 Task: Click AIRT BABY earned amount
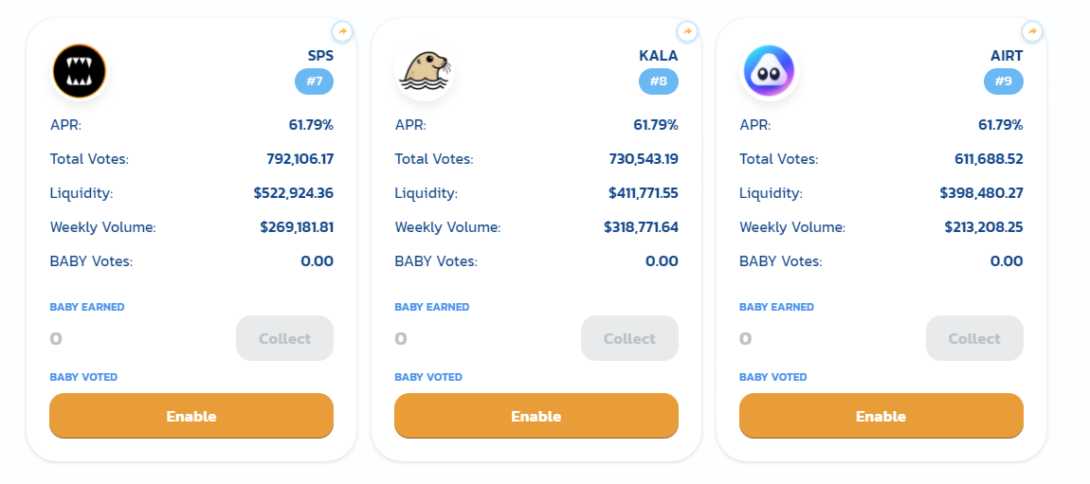click(x=746, y=338)
